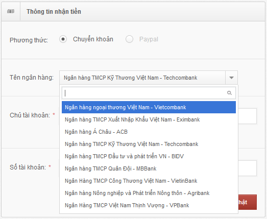Select Agribank from the dropdown
Image resolution: width=267 pixels, height=219 pixels.
click(x=149, y=193)
